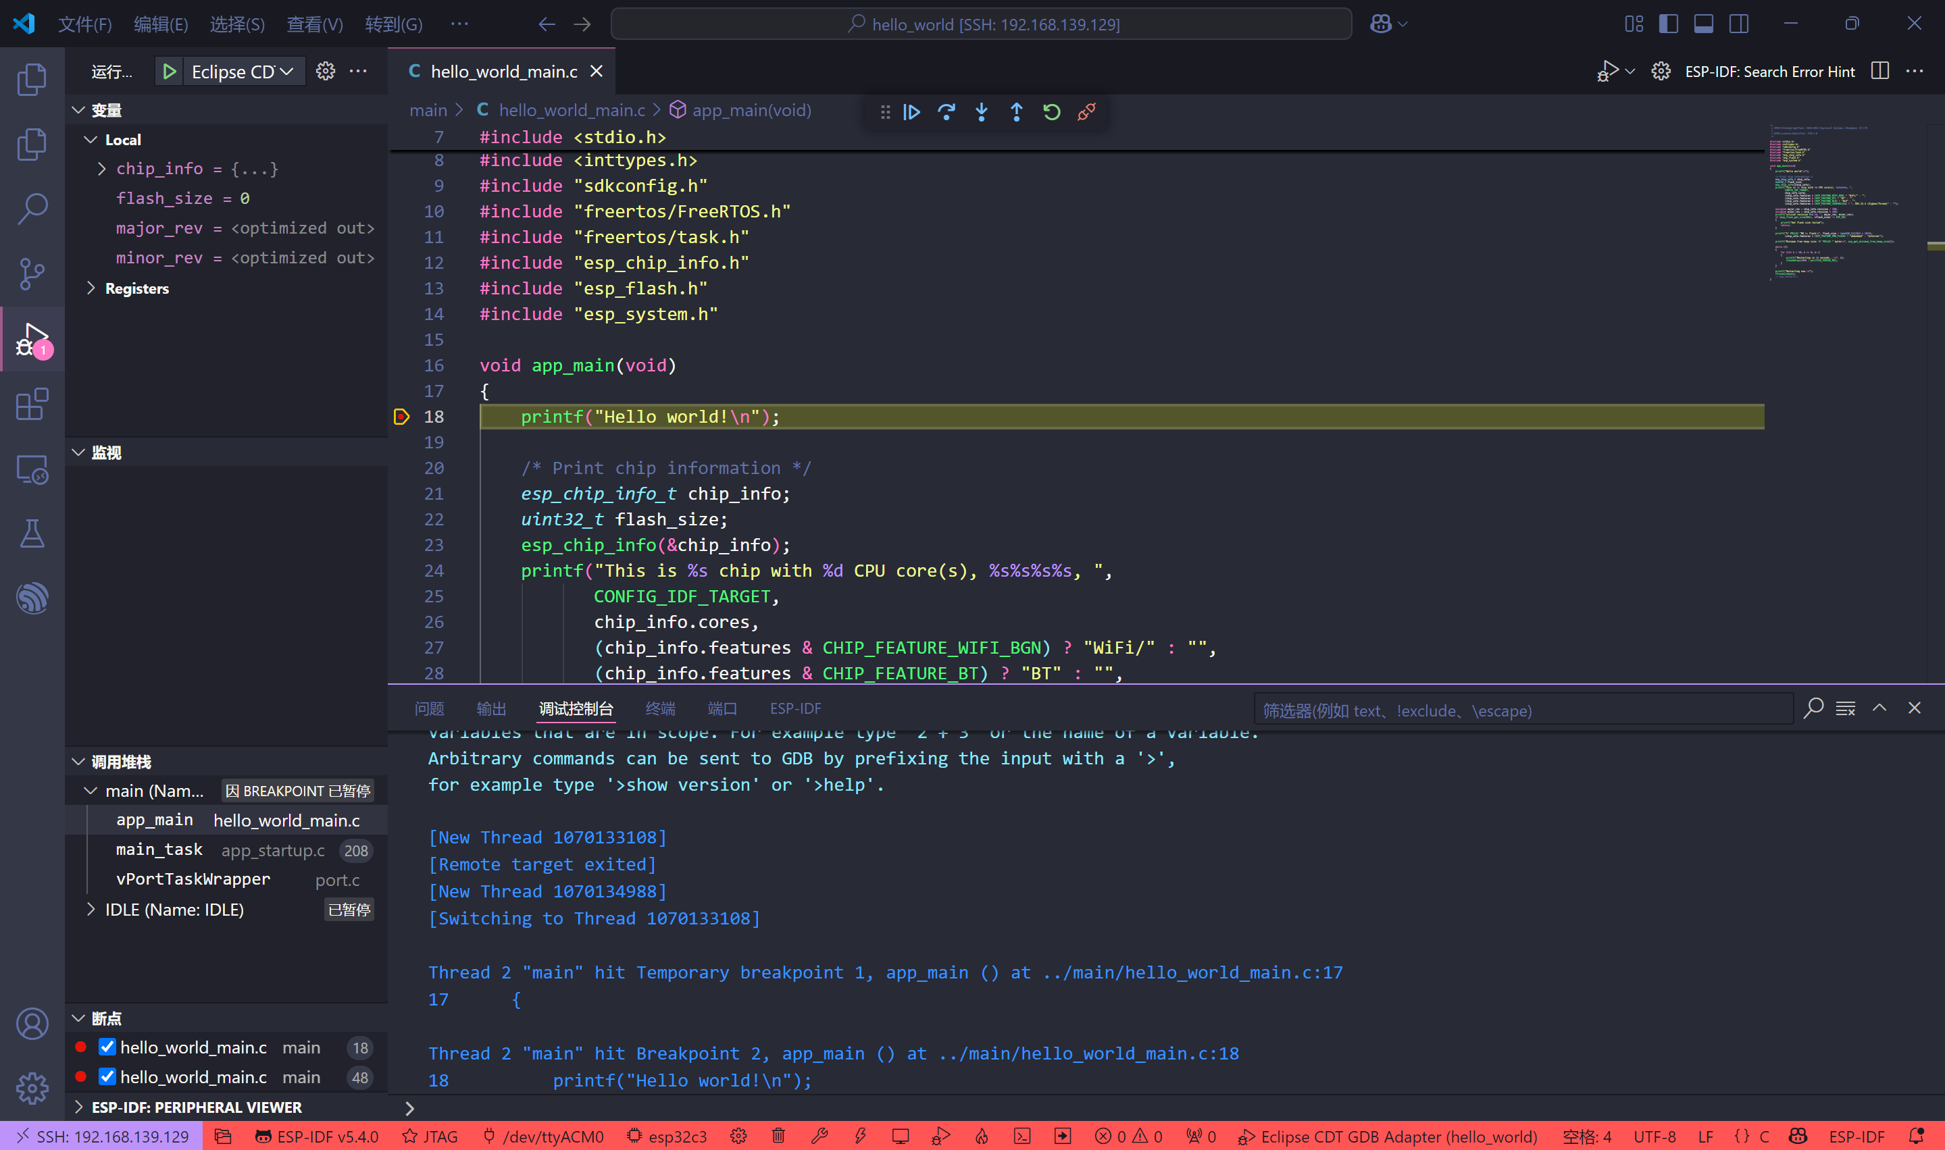
Task: Uncheck the hello_world_main.c line 18 breakpoint
Action: (x=107, y=1046)
